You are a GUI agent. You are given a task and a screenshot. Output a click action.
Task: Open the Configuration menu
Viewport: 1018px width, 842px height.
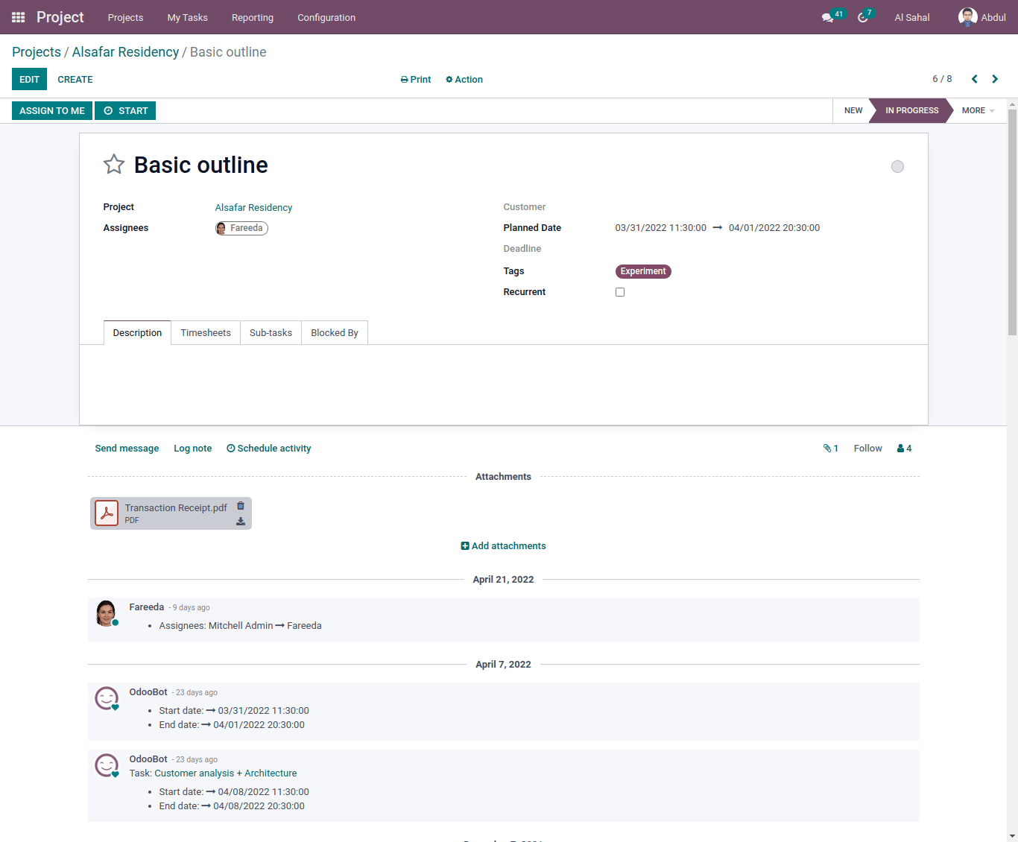(326, 17)
